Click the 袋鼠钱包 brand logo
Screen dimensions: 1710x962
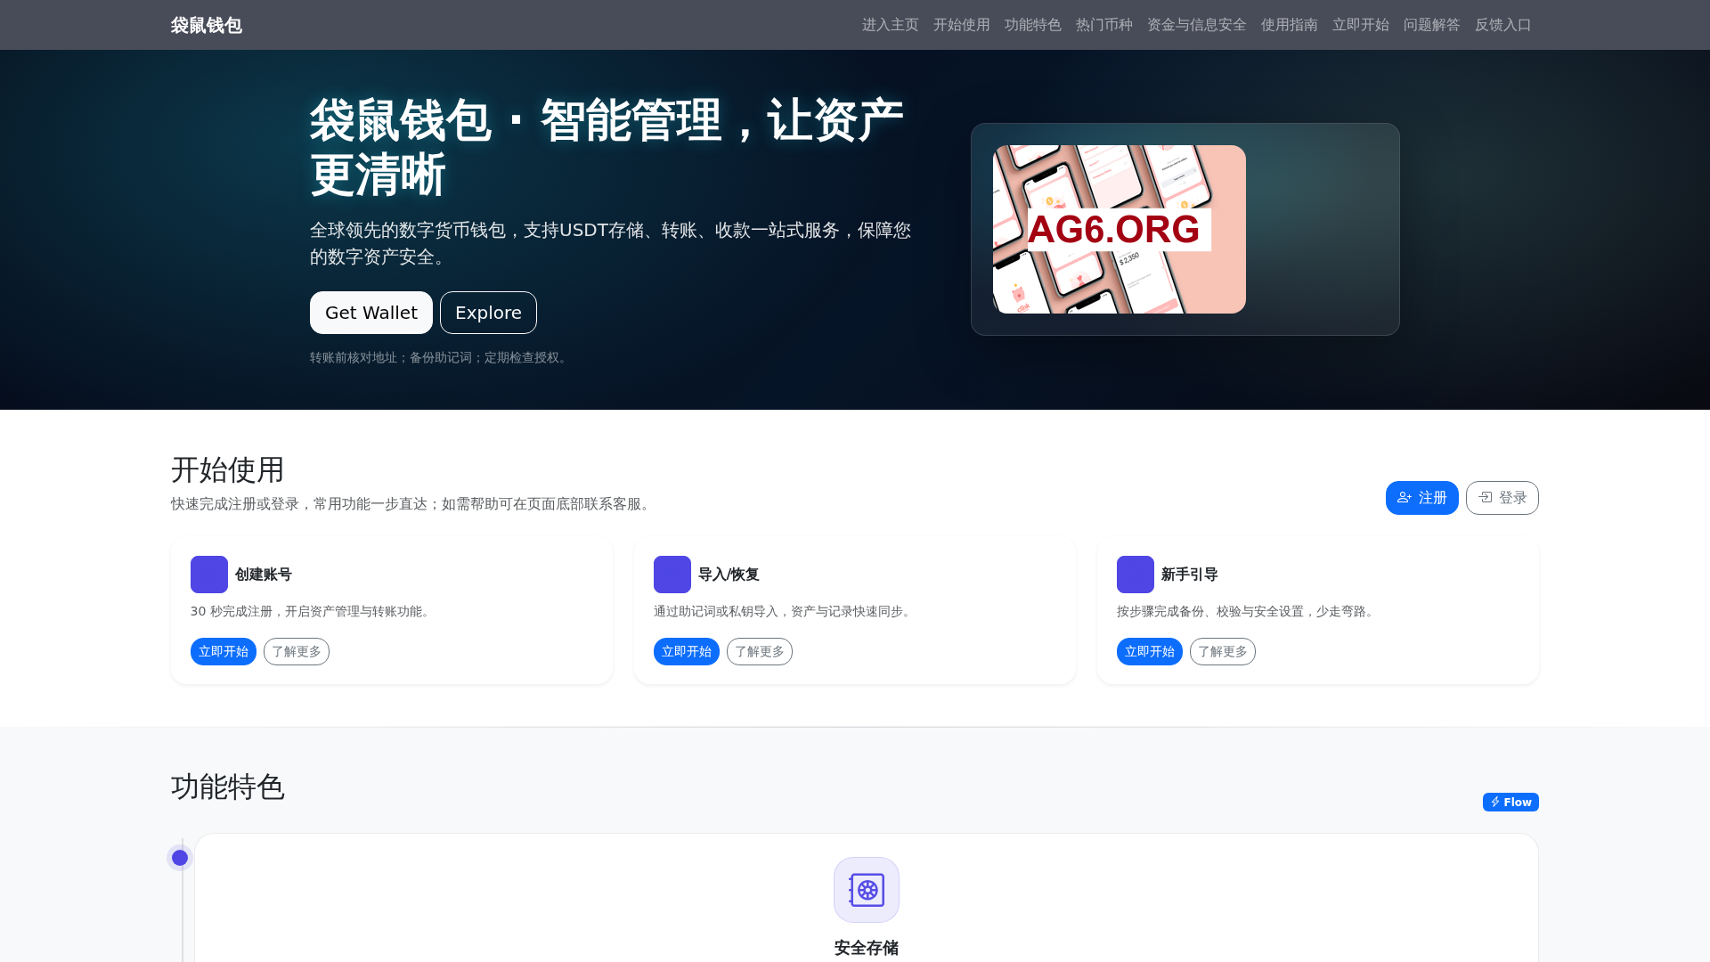(206, 25)
